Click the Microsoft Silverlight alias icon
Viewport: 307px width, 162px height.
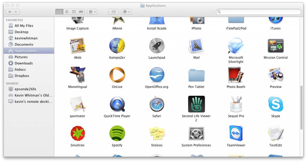coord(236,46)
